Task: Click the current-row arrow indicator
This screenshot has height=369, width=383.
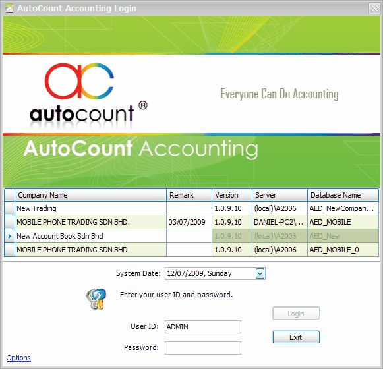Action: [9, 236]
